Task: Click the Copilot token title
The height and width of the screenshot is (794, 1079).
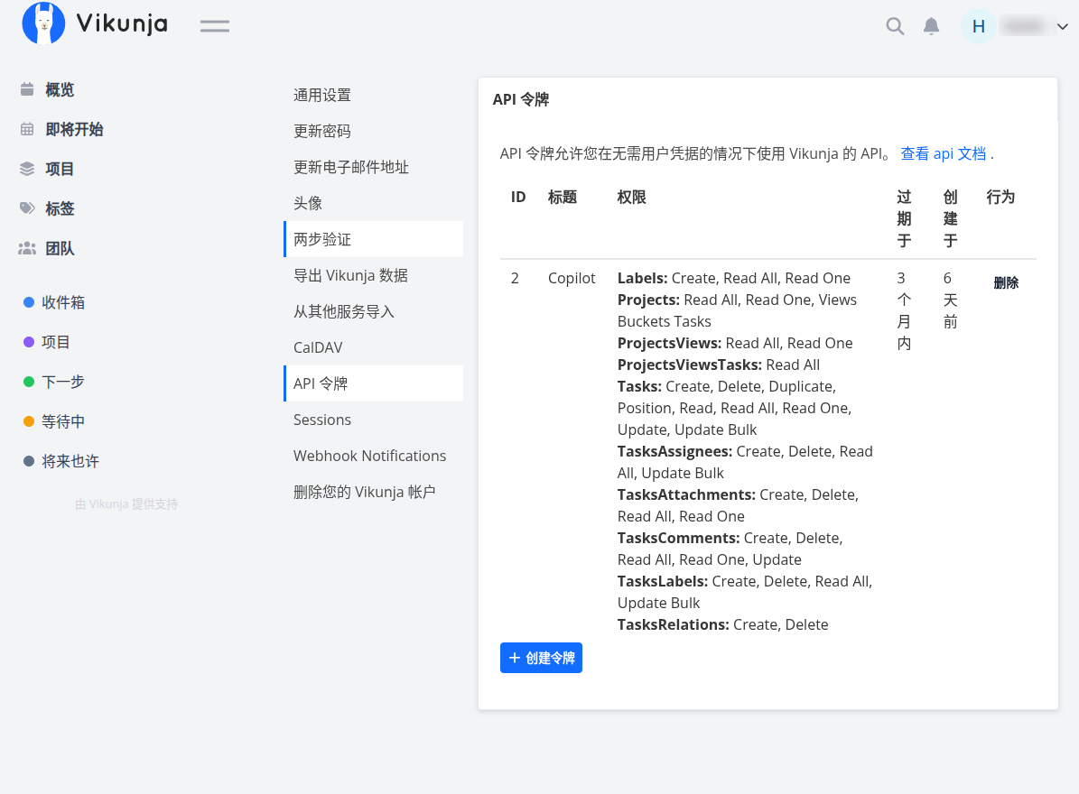Action: pyautogui.click(x=572, y=279)
